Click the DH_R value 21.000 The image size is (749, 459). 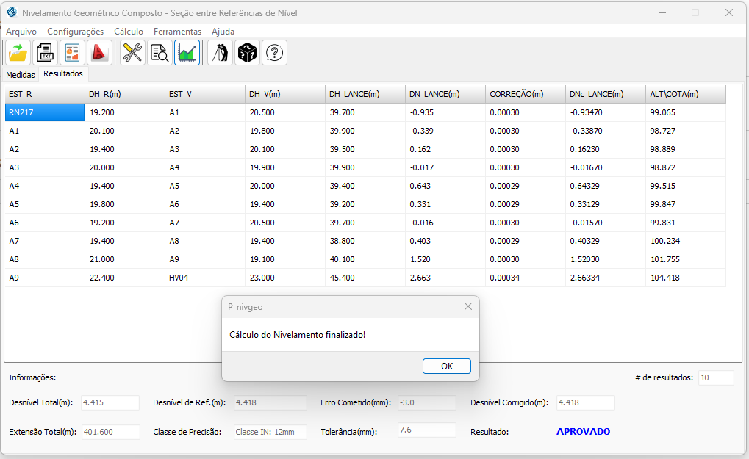coord(125,259)
